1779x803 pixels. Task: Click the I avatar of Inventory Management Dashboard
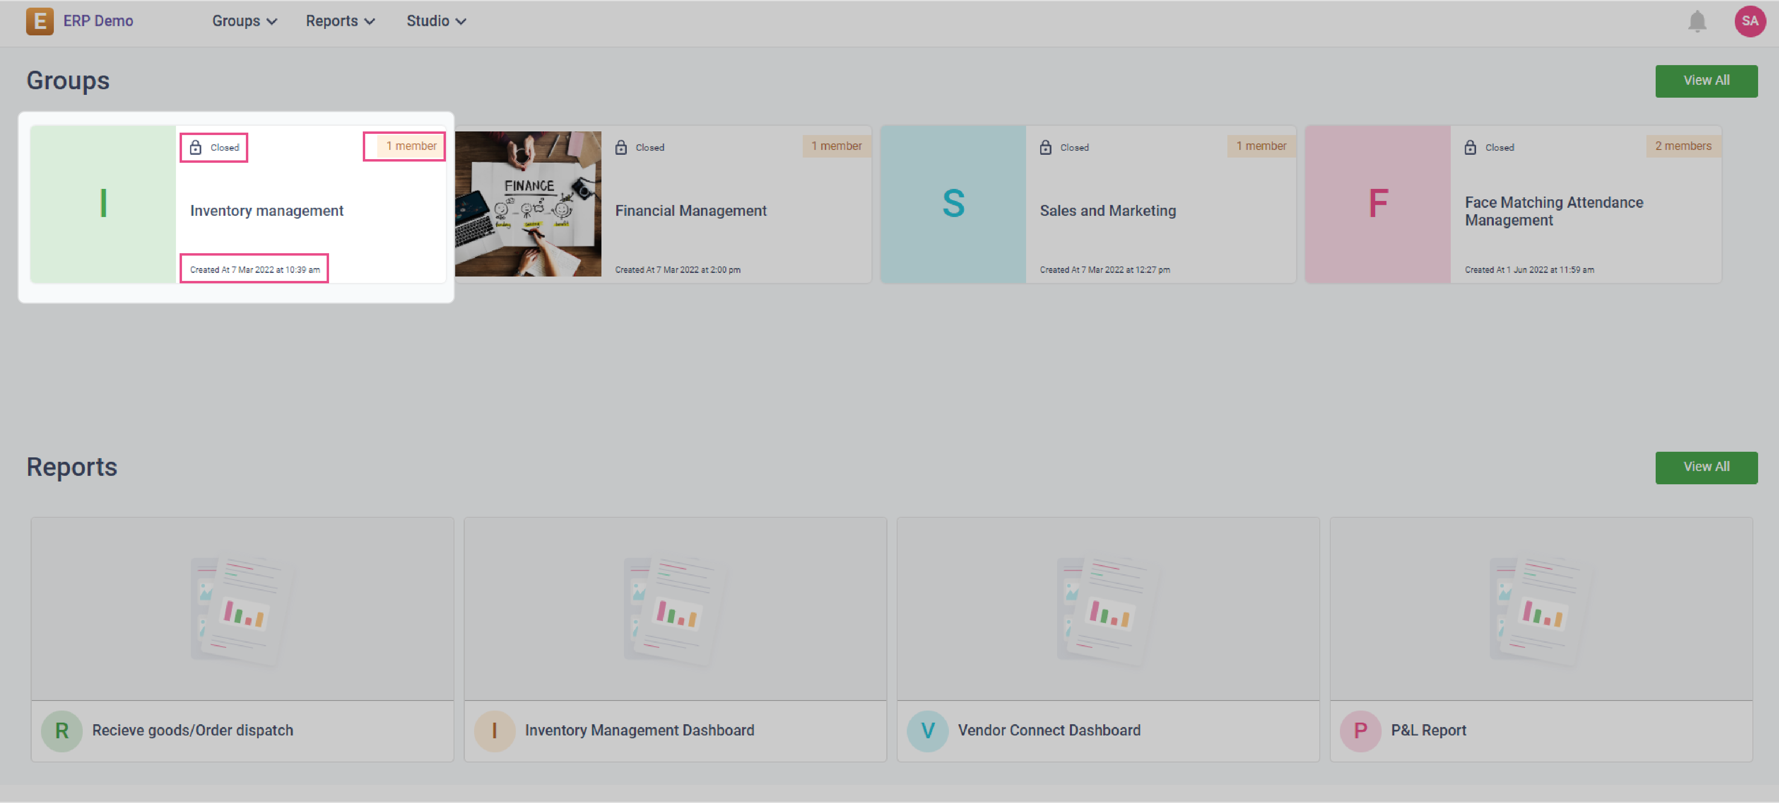click(494, 730)
